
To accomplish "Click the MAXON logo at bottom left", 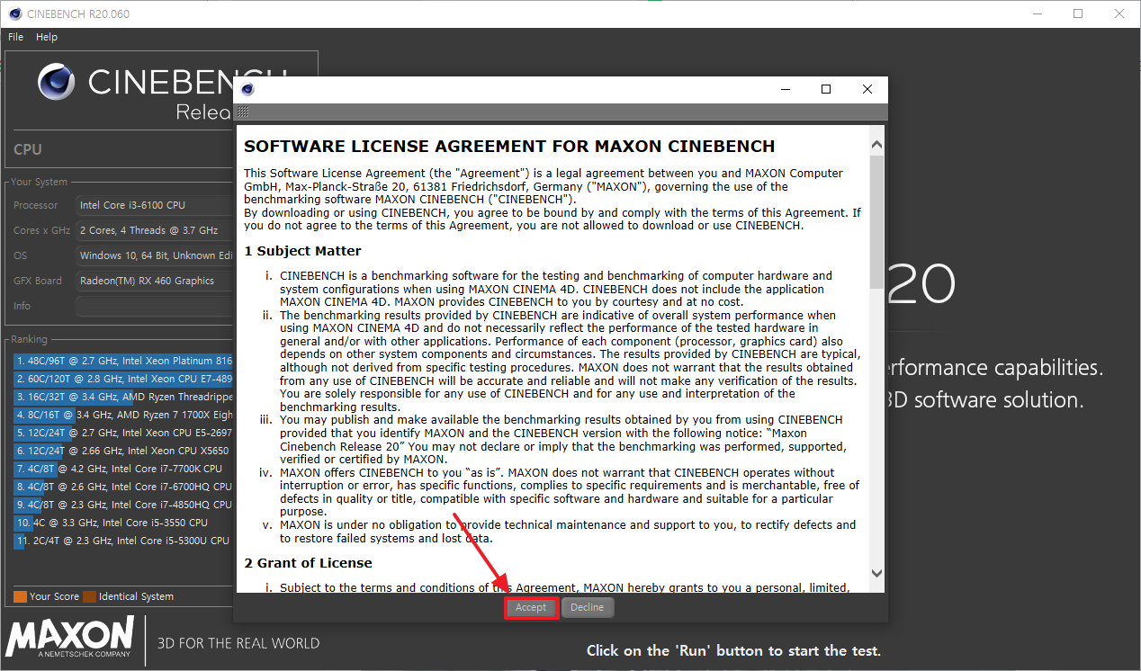I will coord(70,639).
